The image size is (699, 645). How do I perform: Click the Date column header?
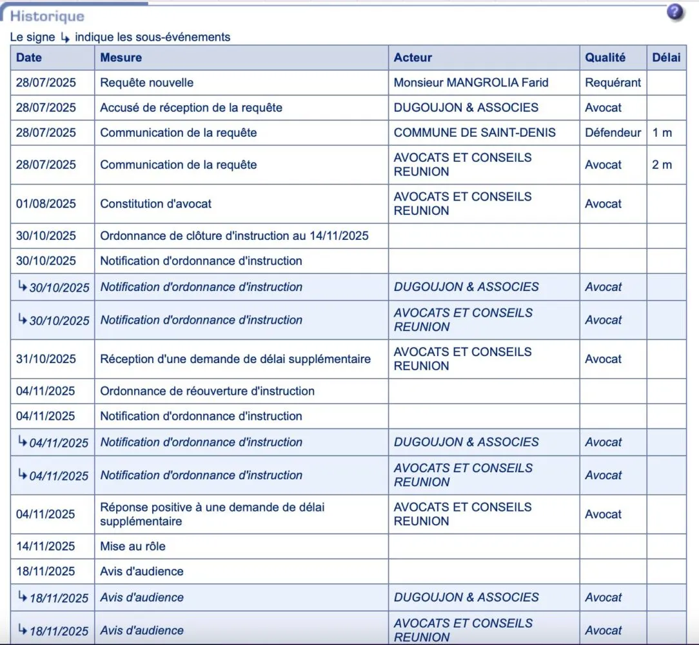(29, 57)
